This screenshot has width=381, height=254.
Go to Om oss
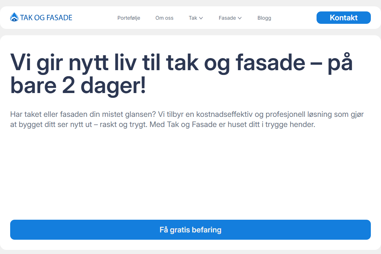coord(164,18)
